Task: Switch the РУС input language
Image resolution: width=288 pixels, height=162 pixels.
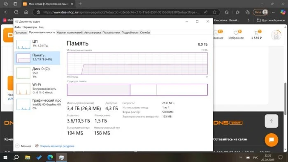Action: click(255, 157)
